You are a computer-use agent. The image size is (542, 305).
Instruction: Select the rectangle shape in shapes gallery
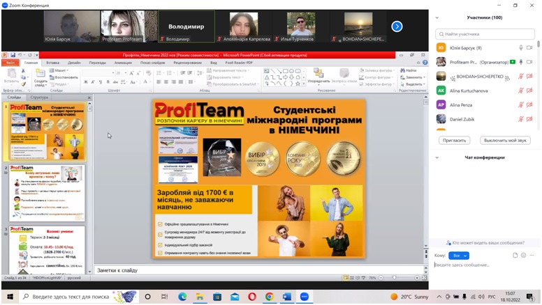(285, 71)
